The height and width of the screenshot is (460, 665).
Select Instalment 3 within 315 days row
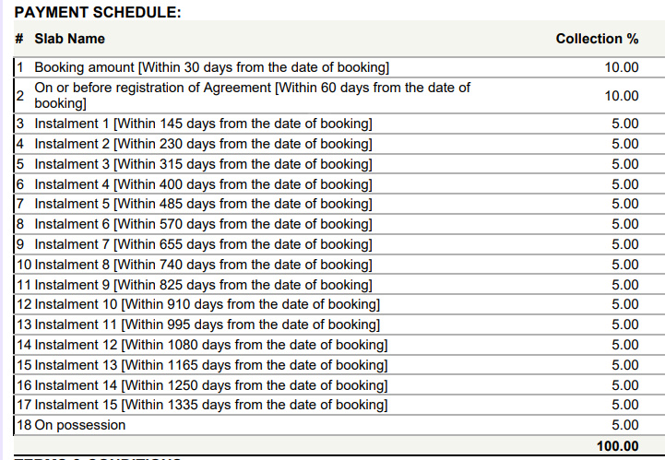pyautogui.click(x=203, y=164)
